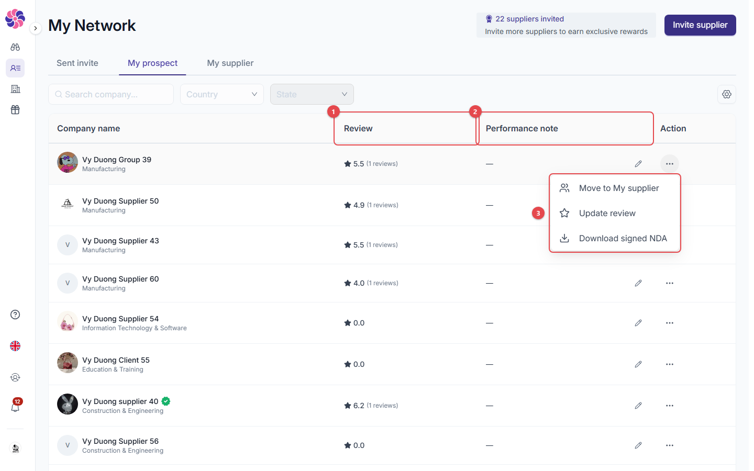754x471 pixels.
Task: Click Vy Duong Group 39 avatar thumbnail
Action: [x=68, y=162]
